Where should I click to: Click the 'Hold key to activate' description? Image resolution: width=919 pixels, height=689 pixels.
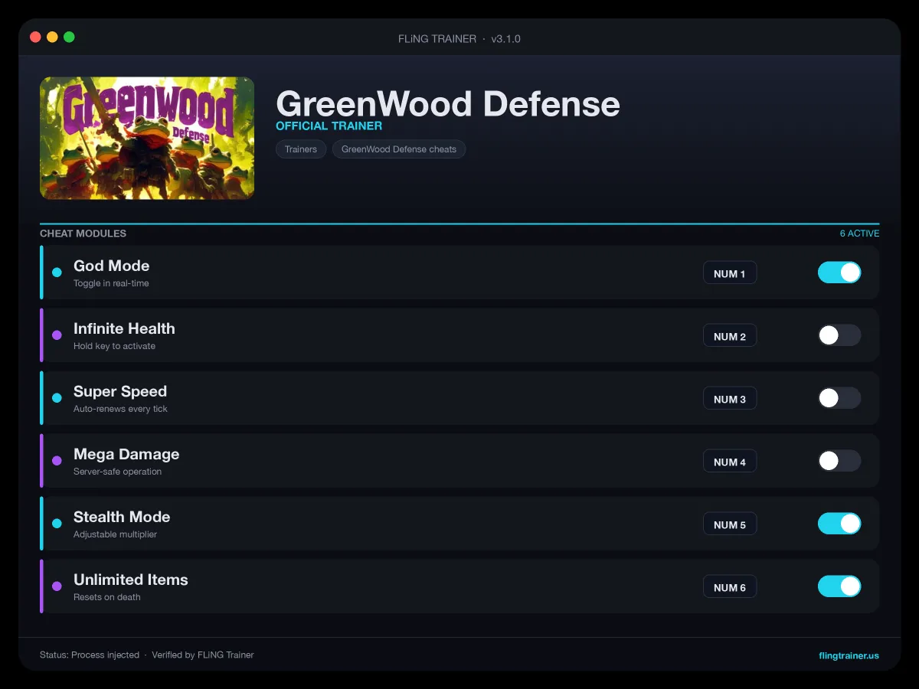pos(114,346)
